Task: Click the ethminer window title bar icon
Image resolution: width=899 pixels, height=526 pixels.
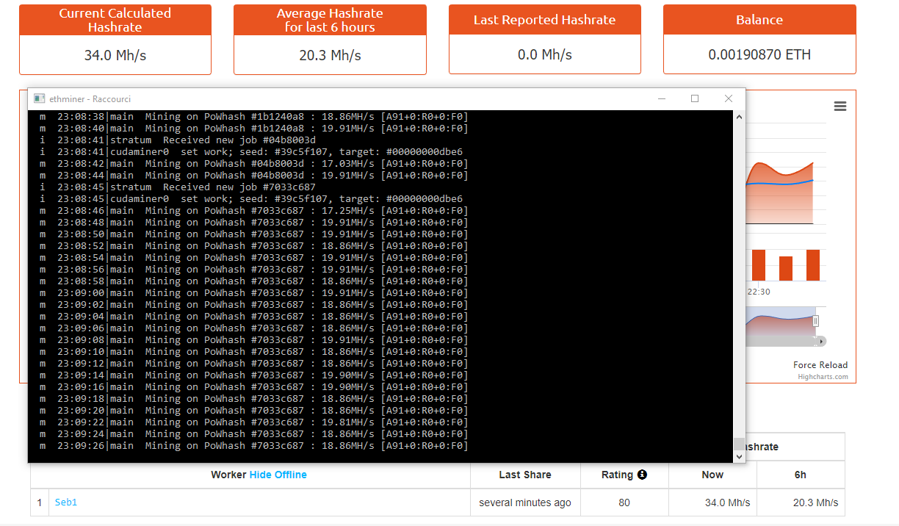Action: click(x=39, y=98)
